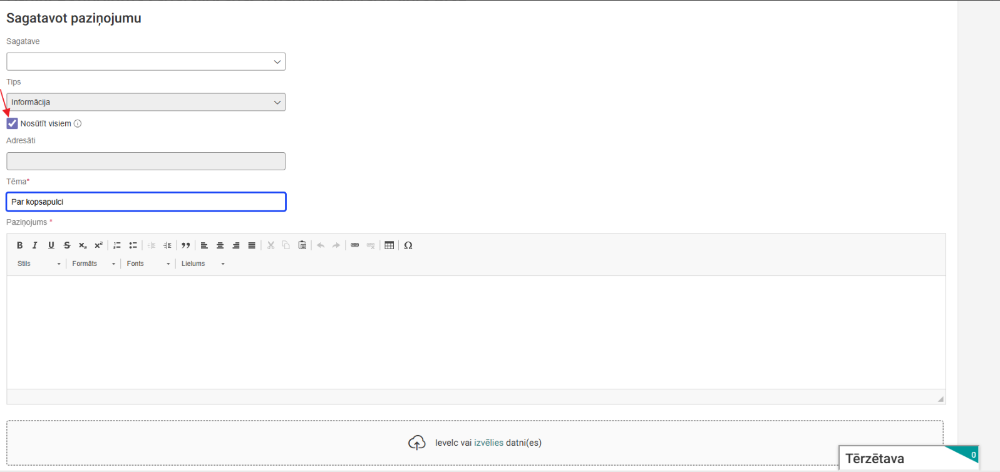Open the Stils style menu
Image resolution: width=1000 pixels, height=472 pixels.
click(39, 264)
